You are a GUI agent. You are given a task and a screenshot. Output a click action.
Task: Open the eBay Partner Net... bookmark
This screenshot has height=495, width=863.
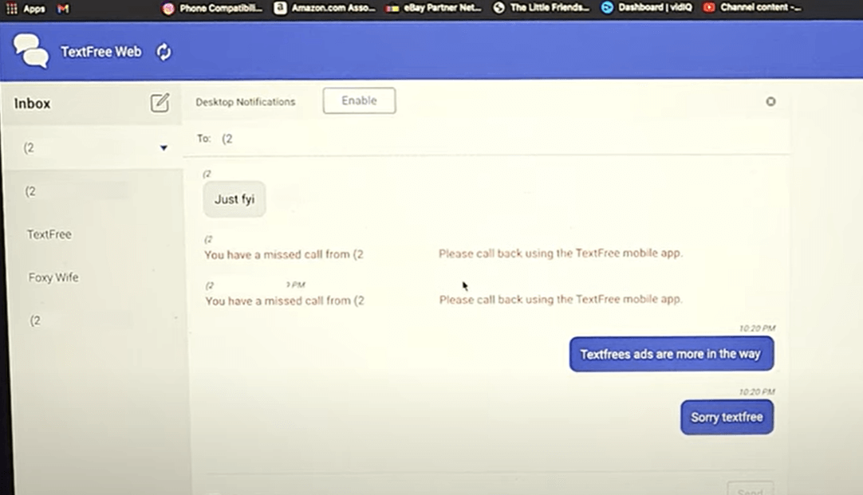point(433,8)
